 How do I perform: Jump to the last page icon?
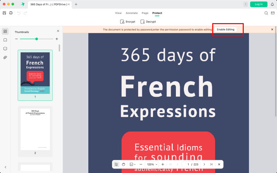coord(211,164)
